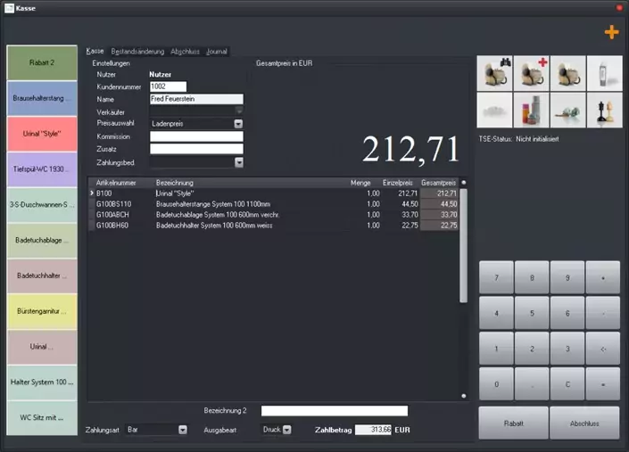Image resolution: width=629 pixels, height=452 pixels.
Task: Tap numpad key 2
Action: click(x=532, y=349)
